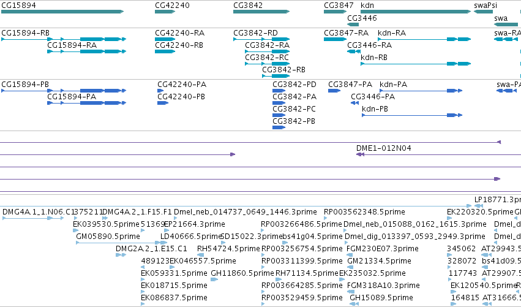
Task: Click RP003562348.5prime label
Action: pyautogui.click(x=364, y=212)
